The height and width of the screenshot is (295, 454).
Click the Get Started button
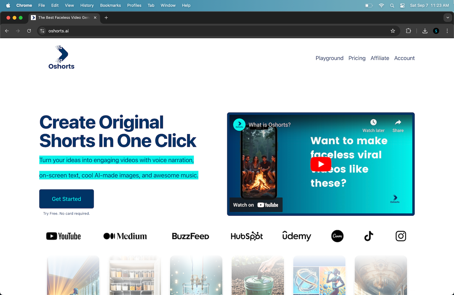tap(66, 199)
